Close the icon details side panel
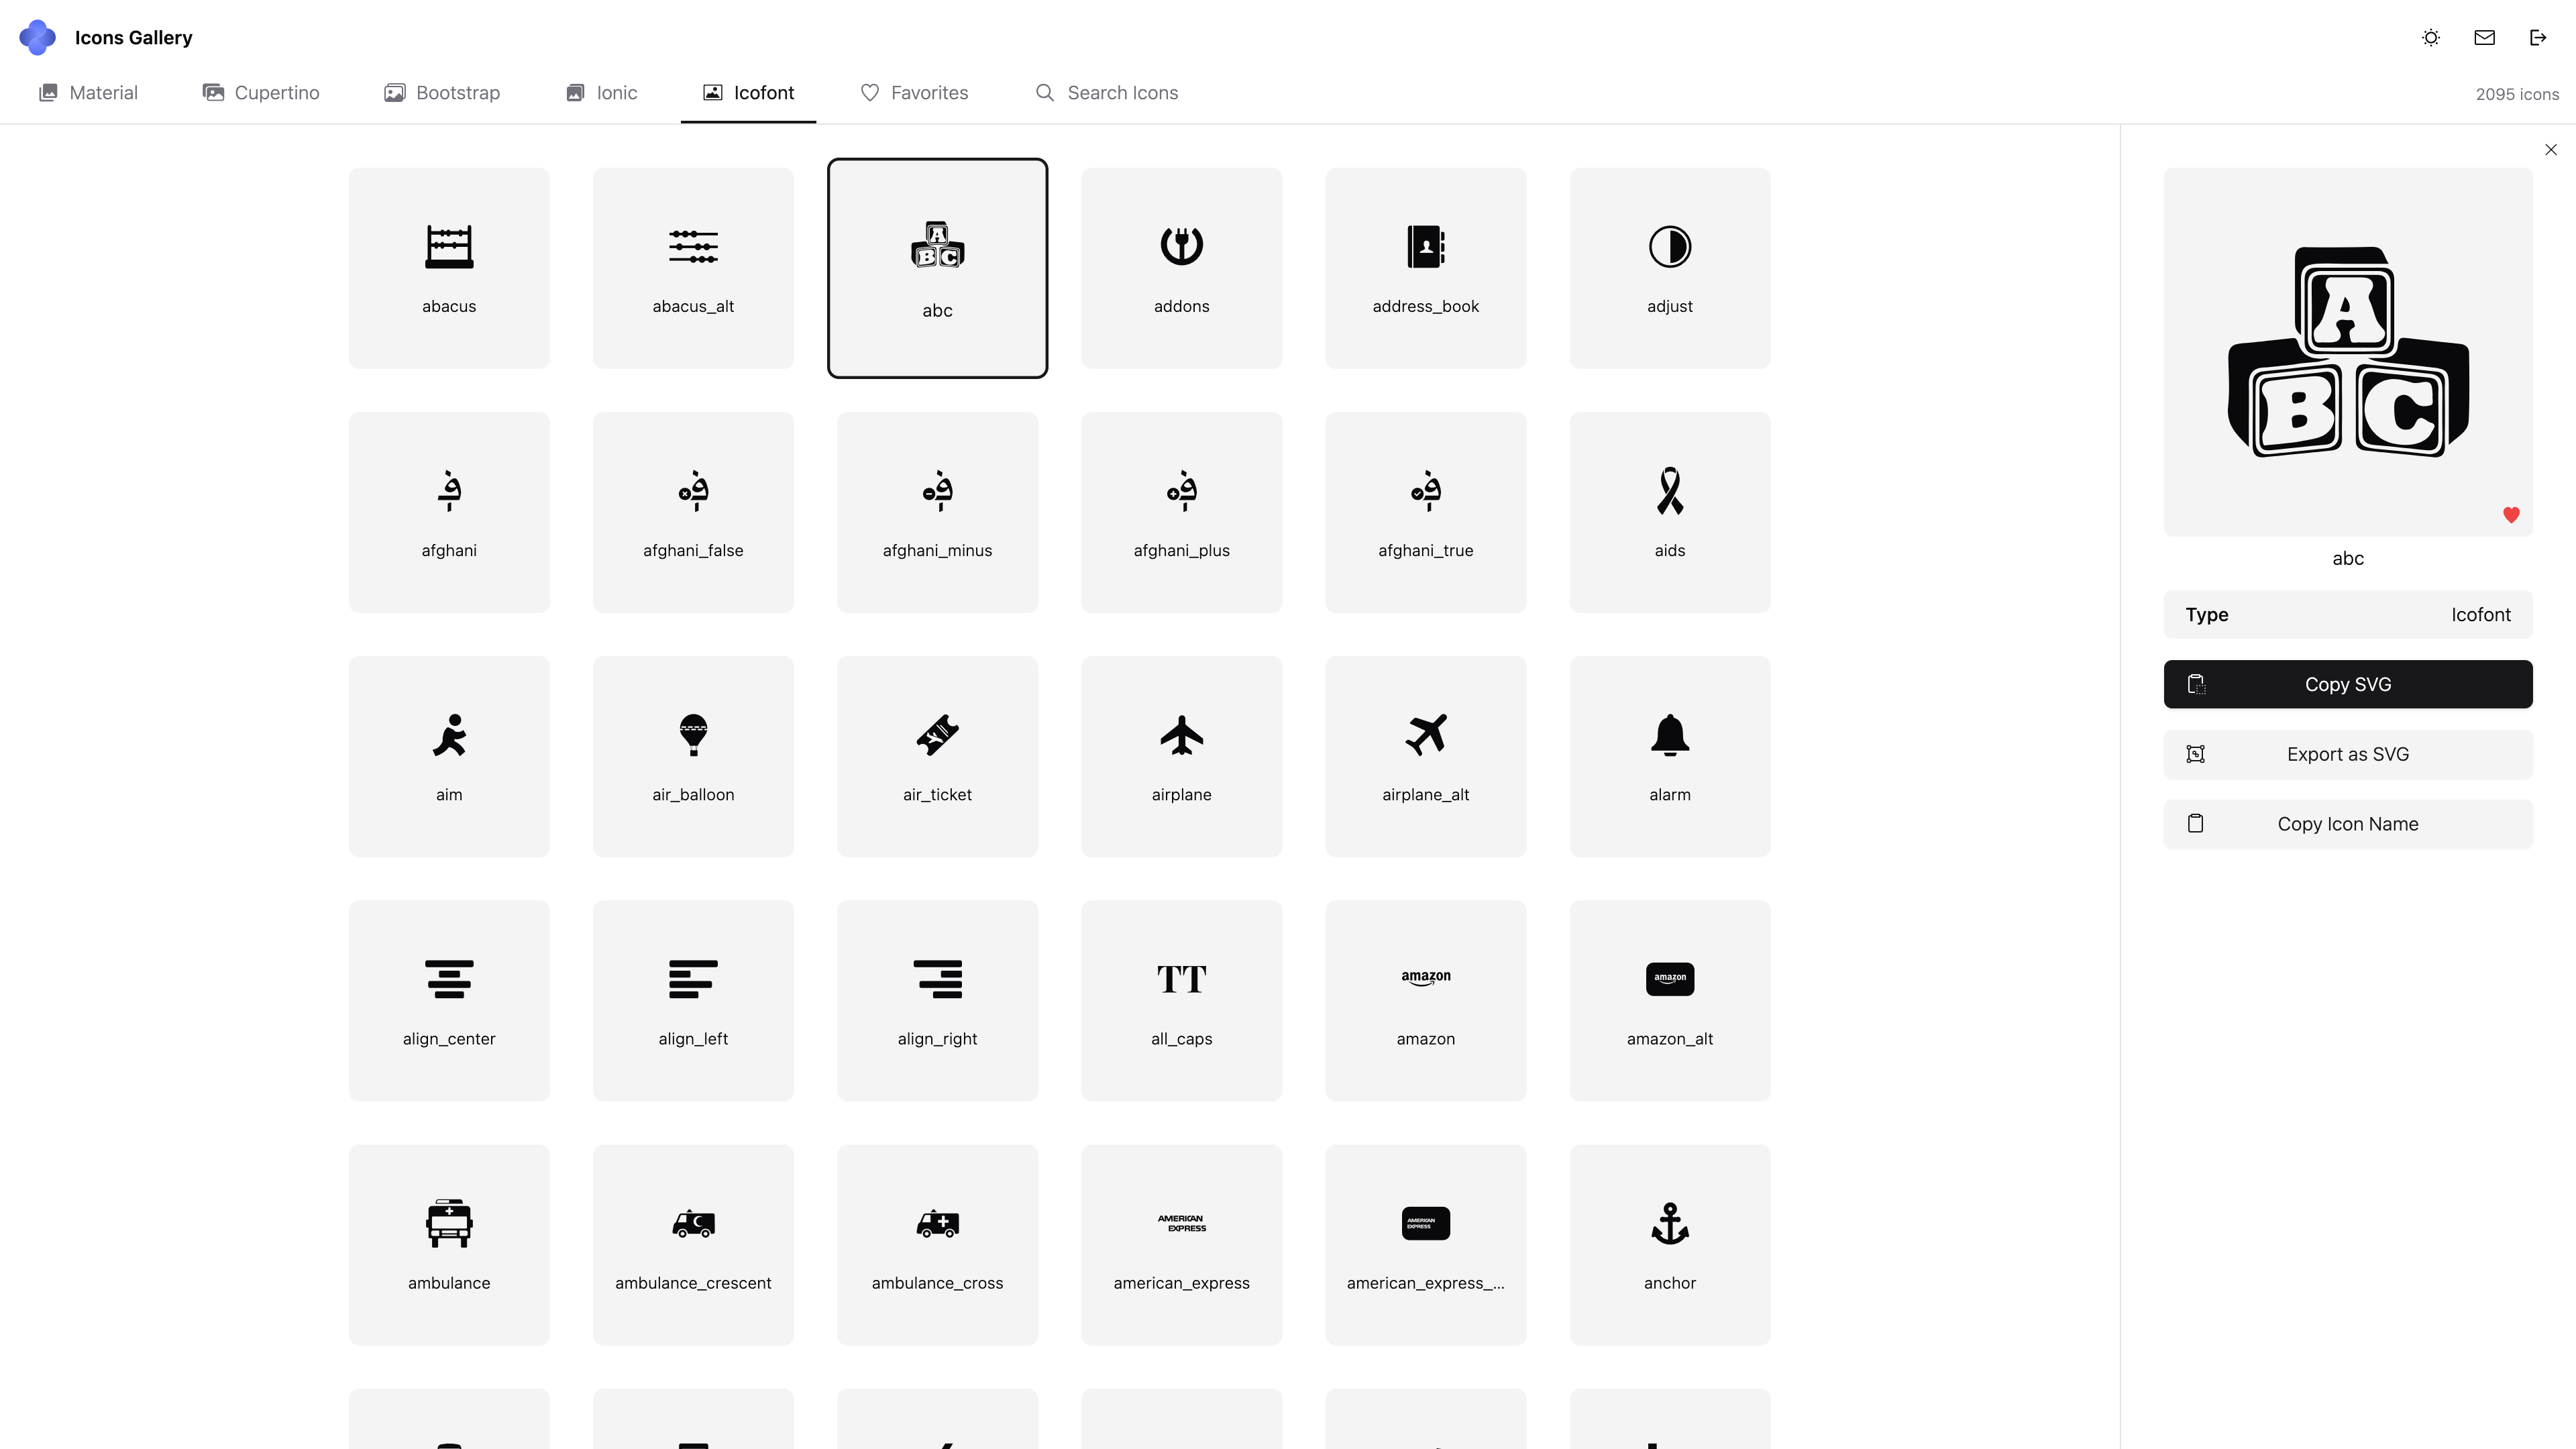This screenshot has width=2576, height=1449. pyautogui.click(x=2551, y=150)
